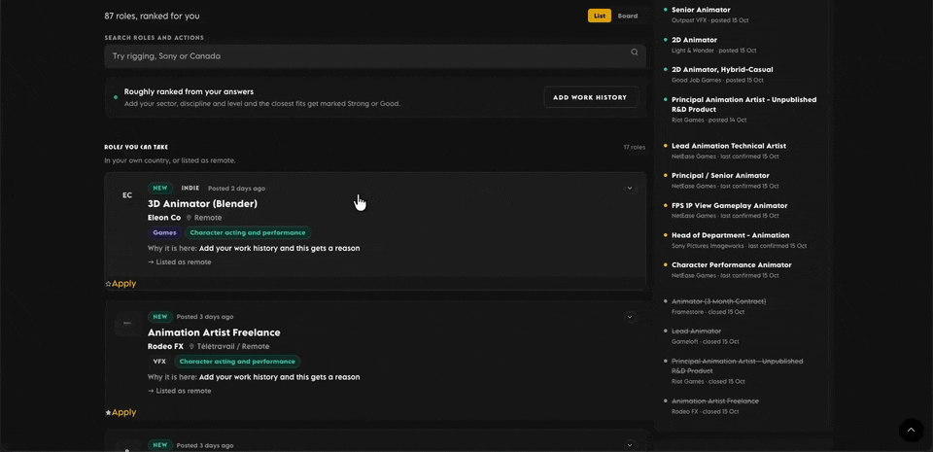
Task: Expand the 3D Animator (Blender) card
Action: [630, 188]
